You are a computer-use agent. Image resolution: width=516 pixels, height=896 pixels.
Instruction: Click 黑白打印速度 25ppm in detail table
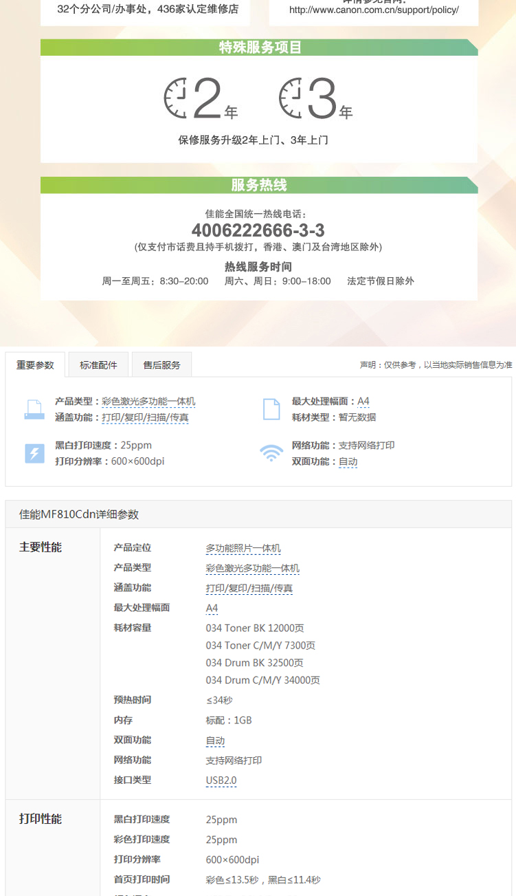pyautogui.click(x=221, y=820)
